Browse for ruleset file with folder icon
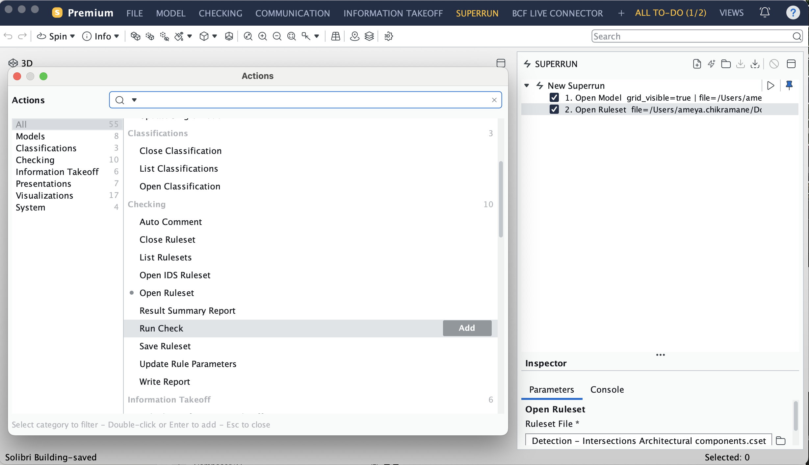The height and width of the screenshot is (465, 809). point(781,441)
